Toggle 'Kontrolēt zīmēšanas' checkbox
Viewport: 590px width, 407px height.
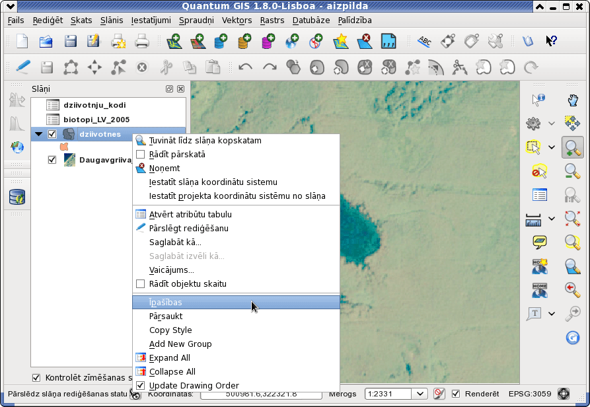click(36, 378)
